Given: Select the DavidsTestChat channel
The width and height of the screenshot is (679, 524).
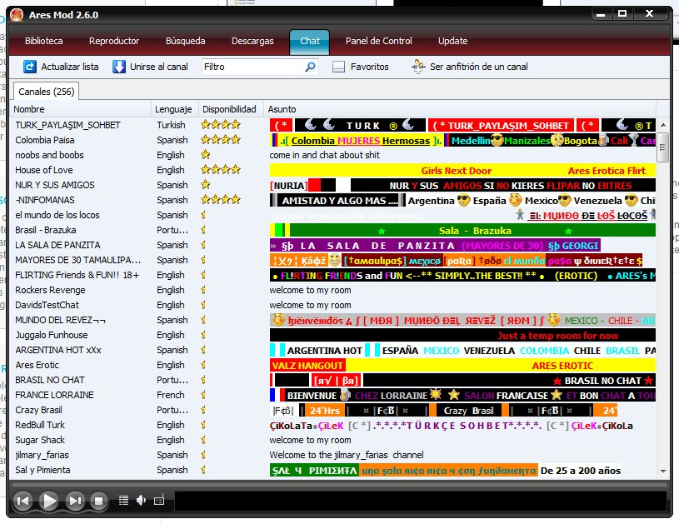Looking at the screenshot, I should tap(332, 305).
